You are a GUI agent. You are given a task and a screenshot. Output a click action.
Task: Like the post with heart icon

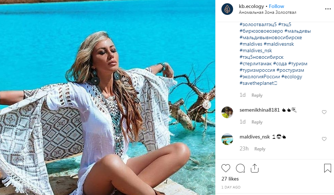coord(226,168)
